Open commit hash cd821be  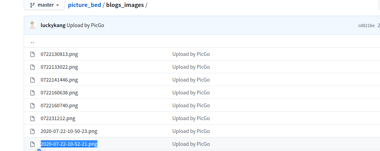366,26
